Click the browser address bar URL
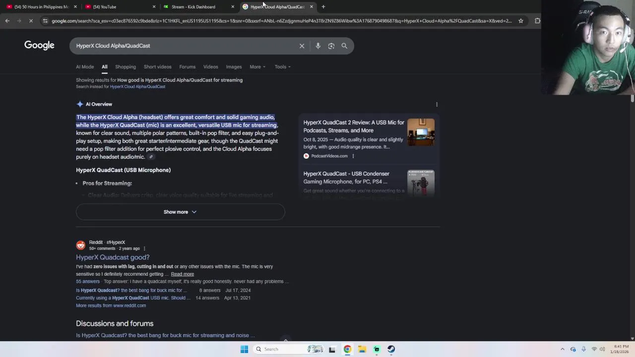635x357 pixels. pos(281,21)
